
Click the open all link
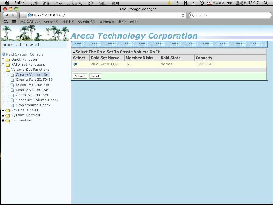(12, 45)
